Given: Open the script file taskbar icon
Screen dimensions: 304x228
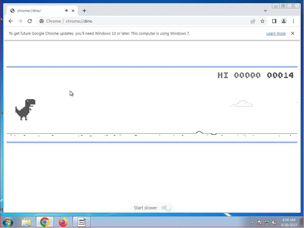Looking at the screenshot, I should pos(82,222).
